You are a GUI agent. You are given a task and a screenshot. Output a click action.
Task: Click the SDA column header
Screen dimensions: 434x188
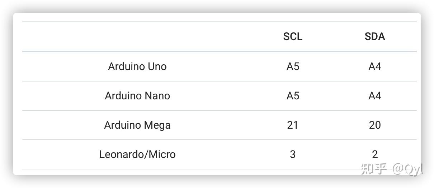[374, 36]
